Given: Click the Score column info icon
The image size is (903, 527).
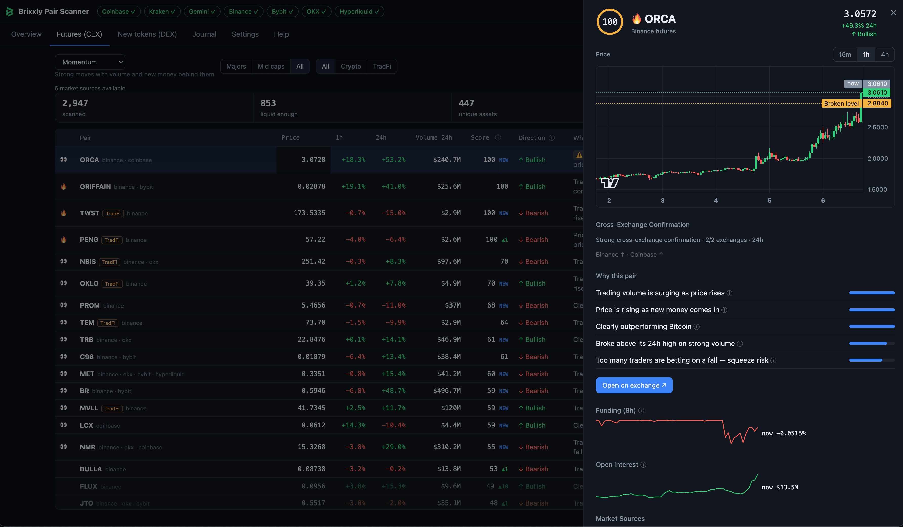Looking at the screenshot, I should (498, 138).
